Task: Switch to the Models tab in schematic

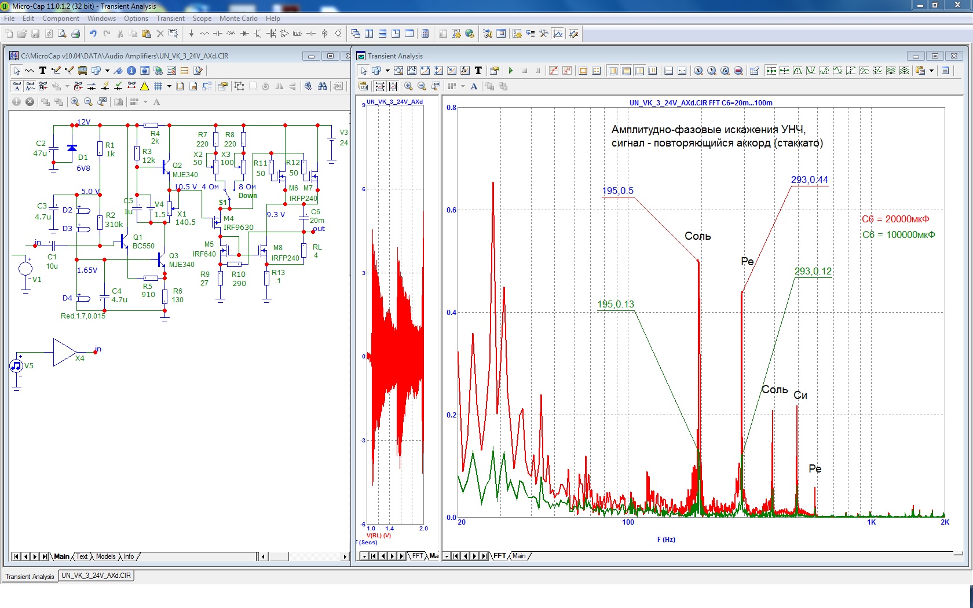Action: tap(105, 556)
